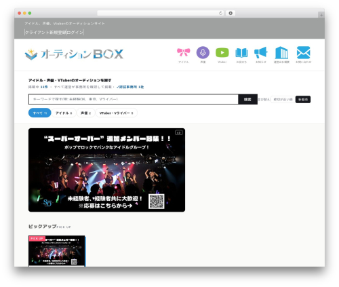Viewport: 339px width, 287px height.
Task: Sort by 締切が近い順
Action: point(283,99)
